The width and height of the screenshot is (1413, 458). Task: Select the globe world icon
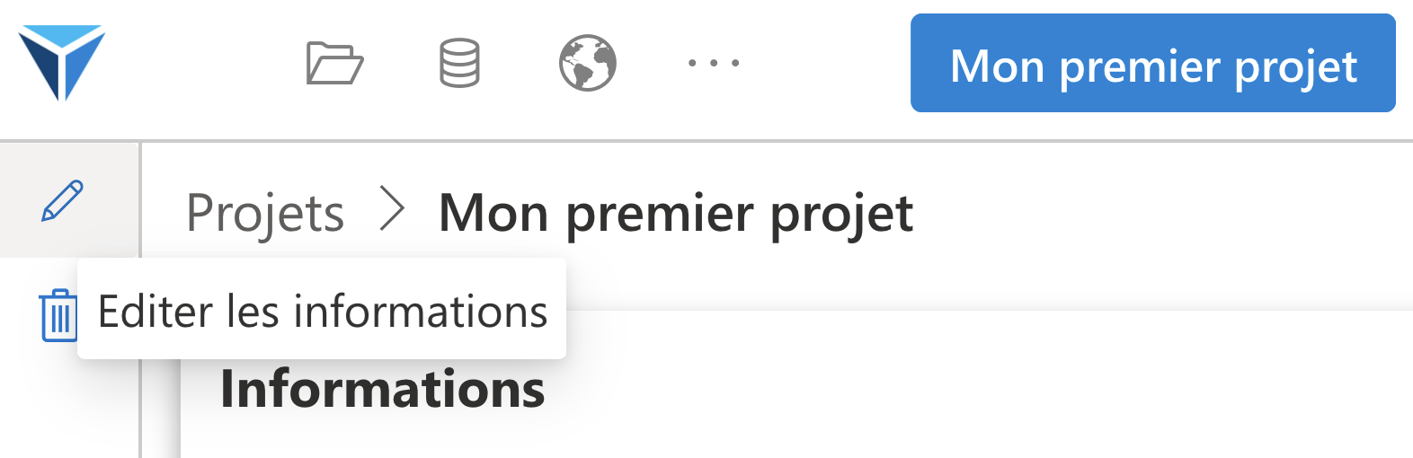tap(588, 63)
